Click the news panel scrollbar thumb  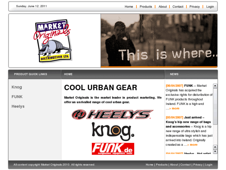[215, 106]
